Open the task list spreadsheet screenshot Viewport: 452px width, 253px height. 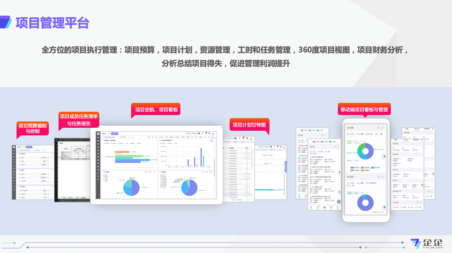click(72, 169)
